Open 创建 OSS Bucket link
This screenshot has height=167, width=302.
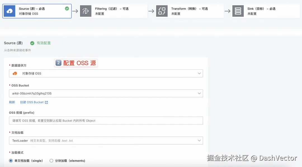point(32,102)
